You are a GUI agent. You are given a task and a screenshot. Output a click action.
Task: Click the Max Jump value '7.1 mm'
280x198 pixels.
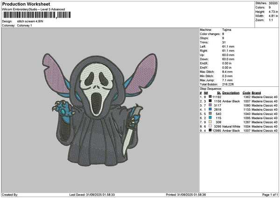[x=227, y=80]
